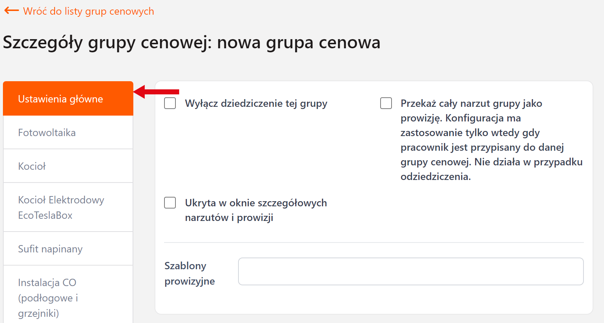Click the "Szablony prowizyjne" input field
Viewport: 604px width, 323px height.
pos(410,271)
